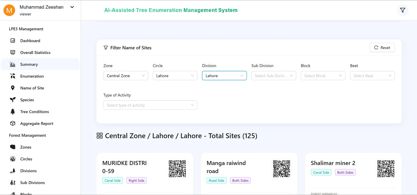Click the Summary bar chart icon

click(x=13, y=64)
